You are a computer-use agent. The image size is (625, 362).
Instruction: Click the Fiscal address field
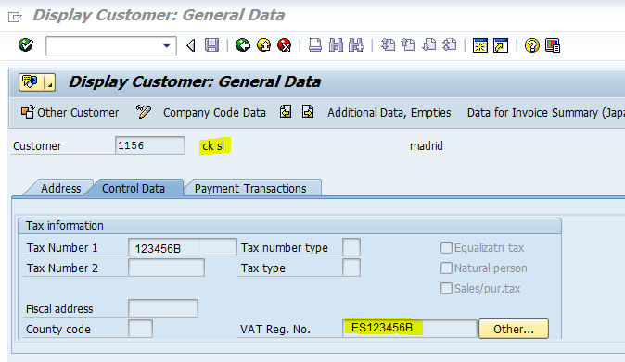click(163, 308)
